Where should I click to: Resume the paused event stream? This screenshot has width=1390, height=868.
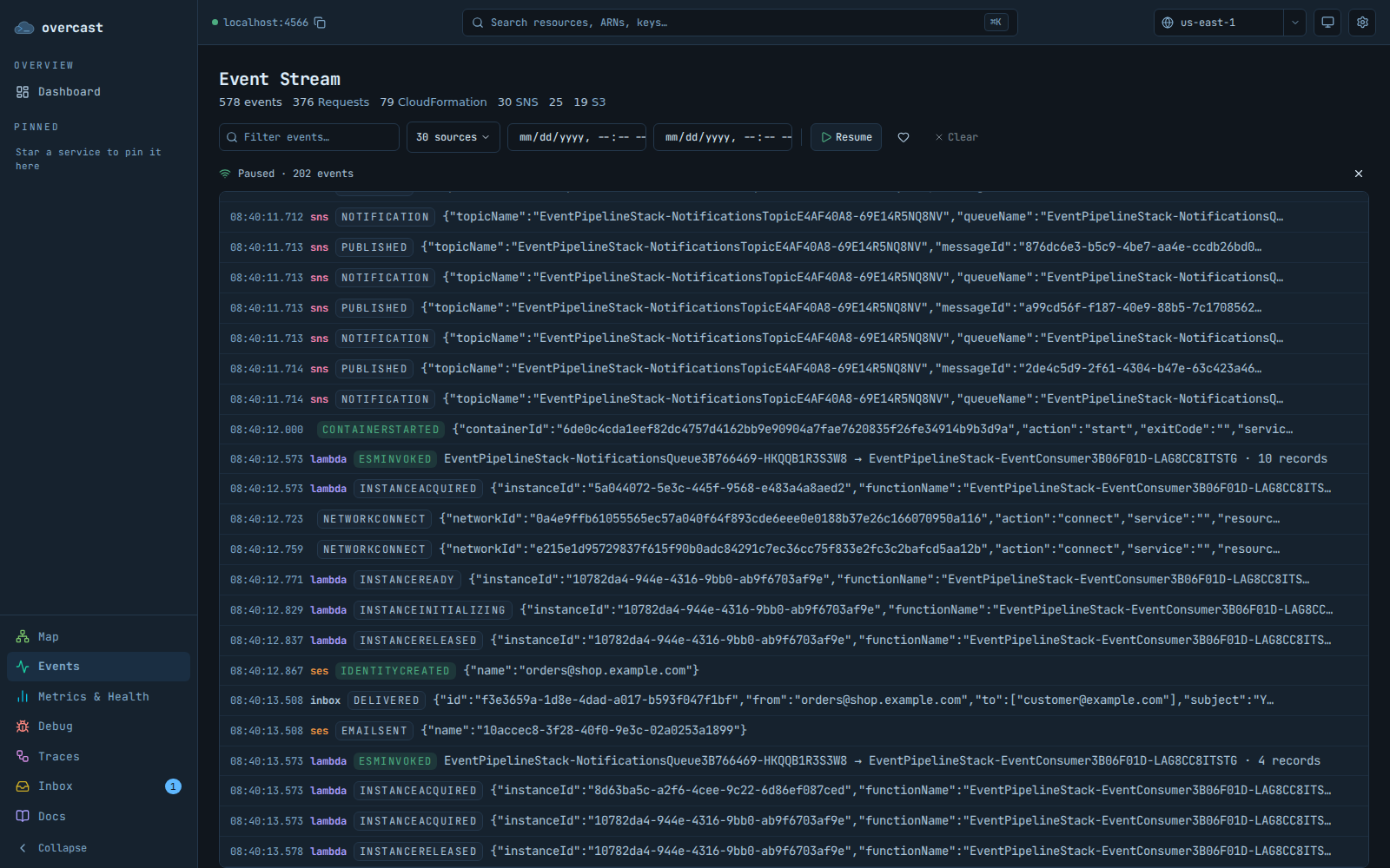click(846, 137)
